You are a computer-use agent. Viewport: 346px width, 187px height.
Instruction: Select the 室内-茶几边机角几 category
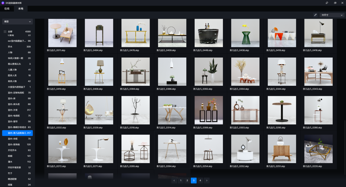click(18, 133)
